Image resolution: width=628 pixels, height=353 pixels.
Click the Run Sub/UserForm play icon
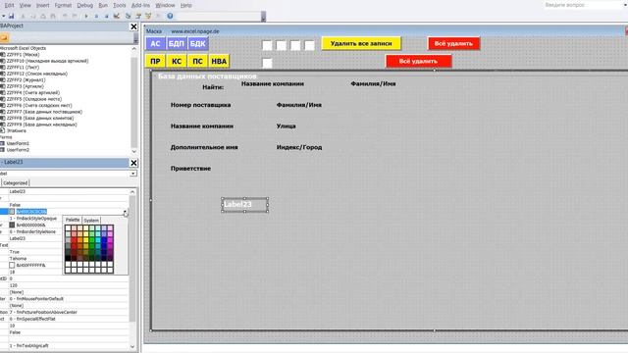(86, 16)
